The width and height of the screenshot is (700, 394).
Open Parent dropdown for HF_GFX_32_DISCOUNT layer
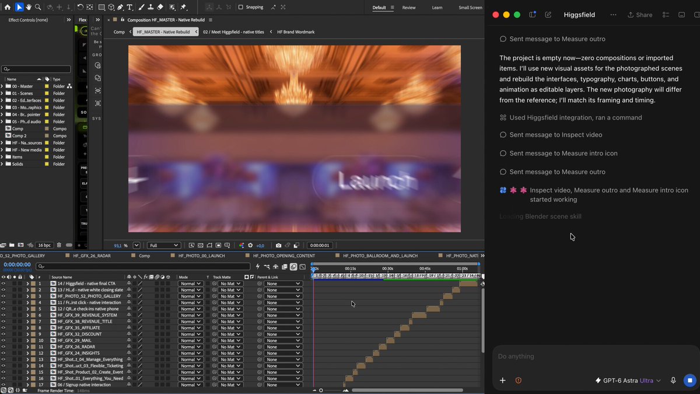click(282, 334)
